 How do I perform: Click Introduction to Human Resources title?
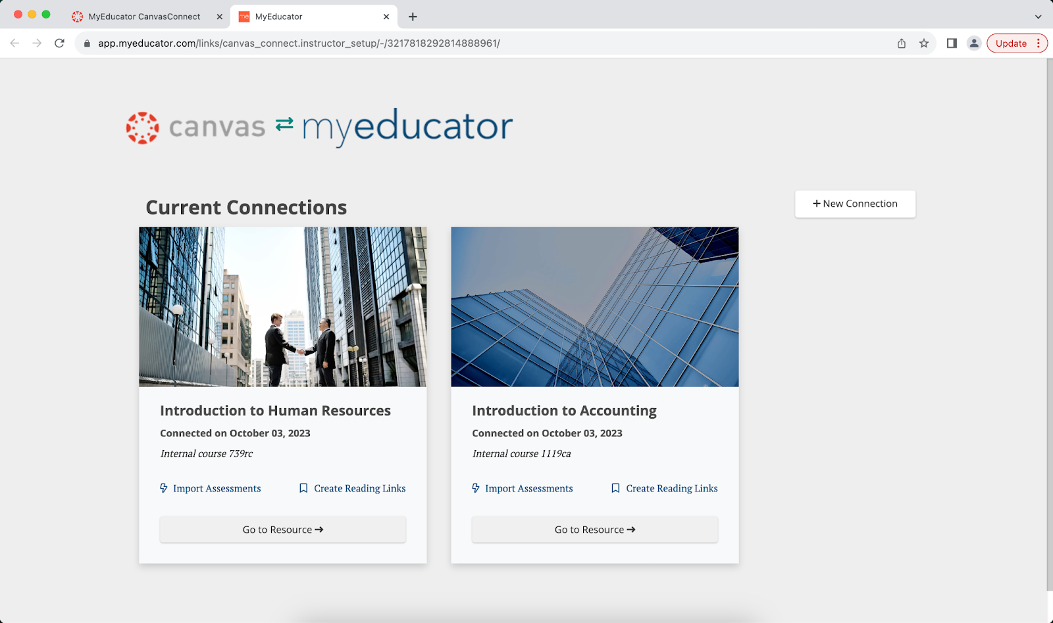[275, 411]
